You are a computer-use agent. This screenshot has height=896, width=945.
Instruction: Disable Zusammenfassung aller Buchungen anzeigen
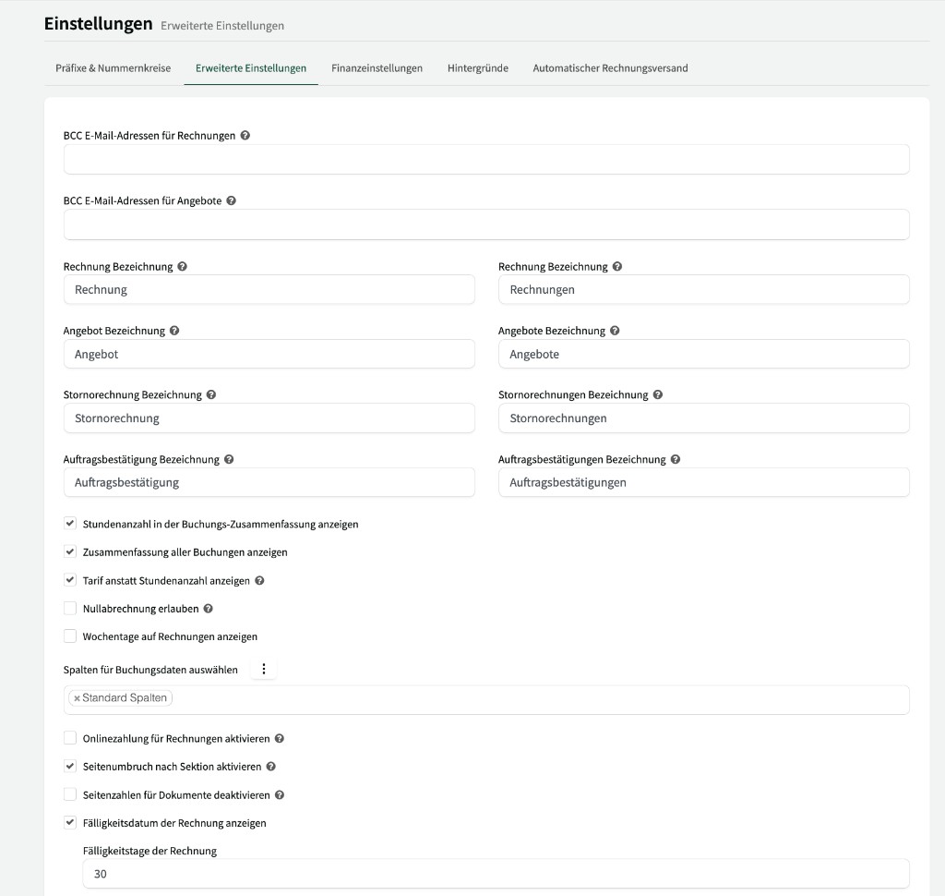point(70,551)
